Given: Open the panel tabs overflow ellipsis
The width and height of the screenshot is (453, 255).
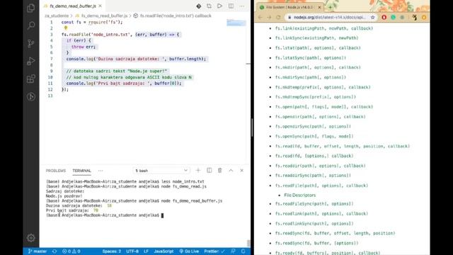Looking at the screenshot, I should [101, 171].
